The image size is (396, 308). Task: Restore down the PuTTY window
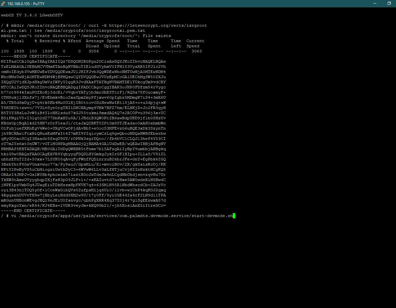pos(389,4)
